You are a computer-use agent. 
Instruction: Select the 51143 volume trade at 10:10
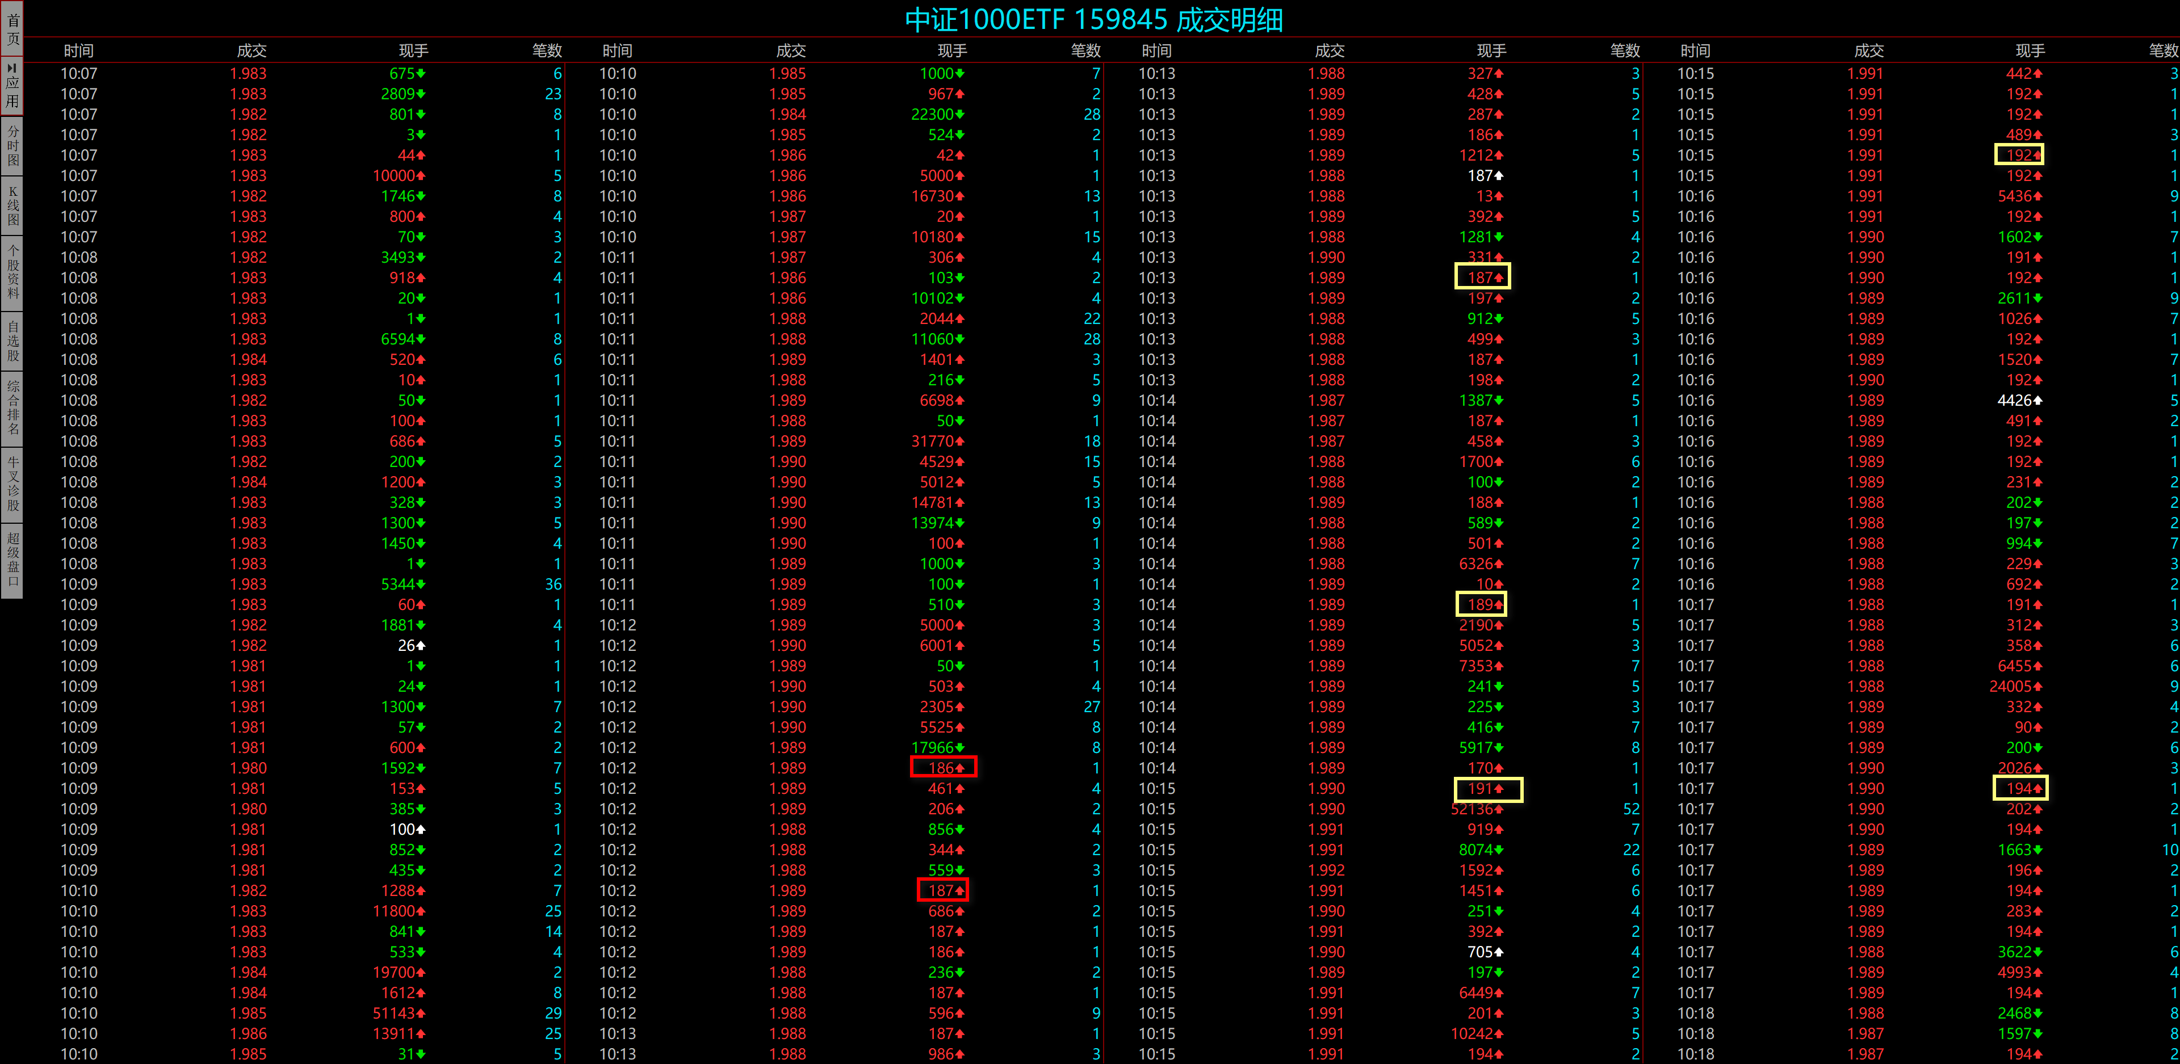coord(395,1012)
